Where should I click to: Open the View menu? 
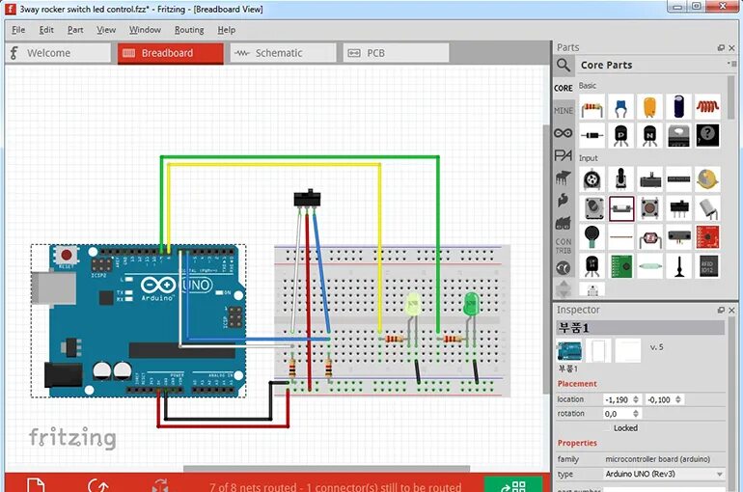click(106, 30)
